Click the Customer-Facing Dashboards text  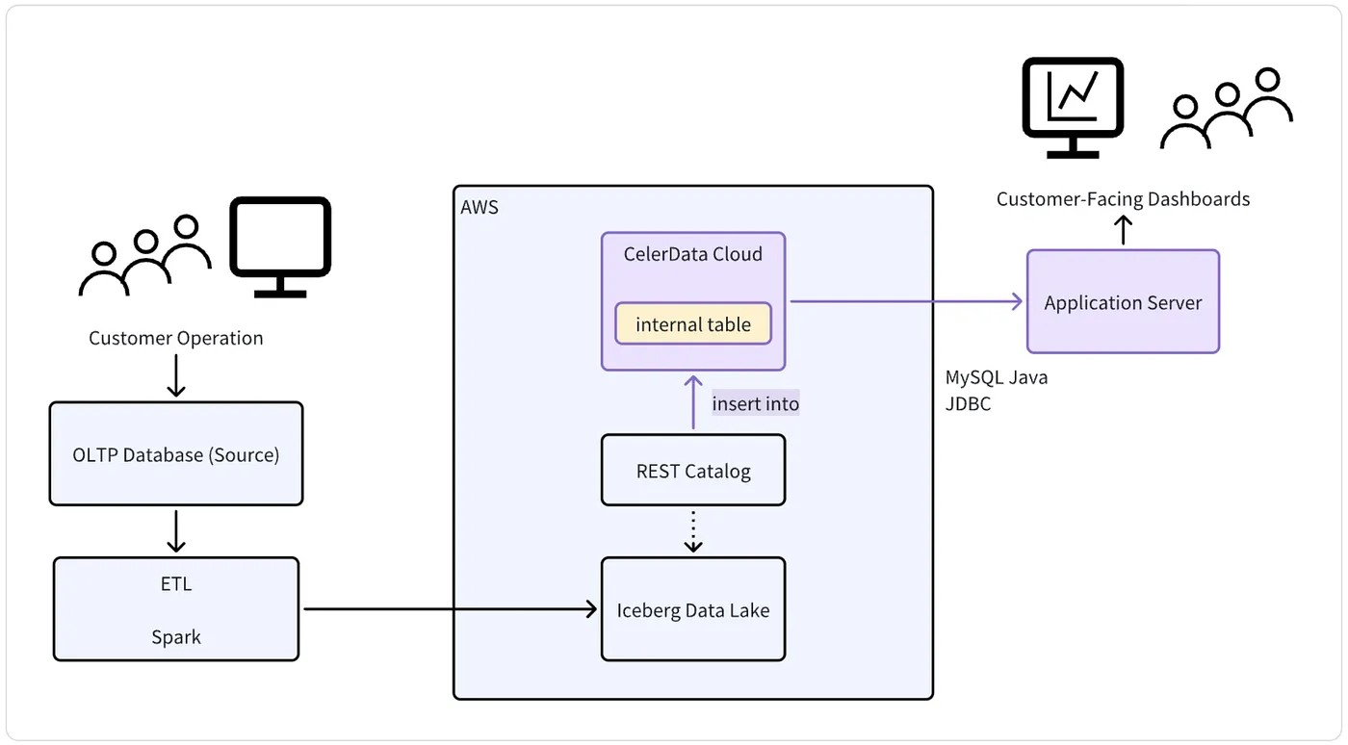click(1123, 199)
